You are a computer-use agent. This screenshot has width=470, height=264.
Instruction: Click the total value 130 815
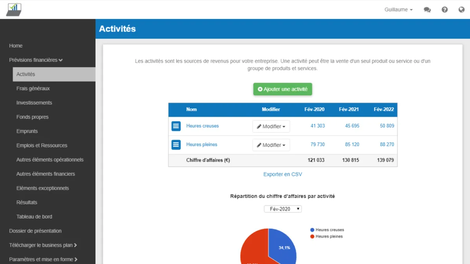coord(351,160)
